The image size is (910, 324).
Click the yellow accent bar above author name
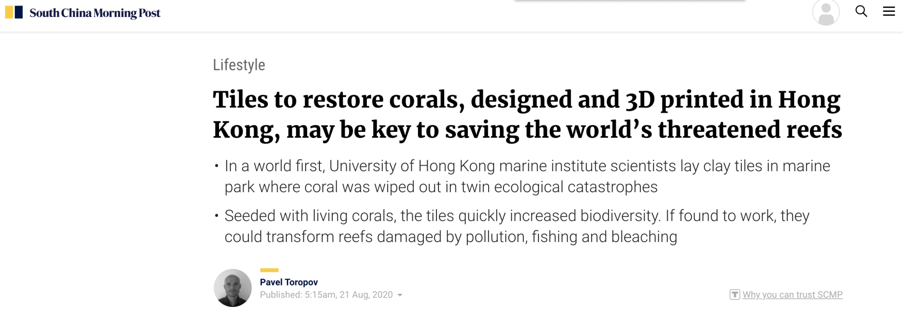[x=269, y=270]
